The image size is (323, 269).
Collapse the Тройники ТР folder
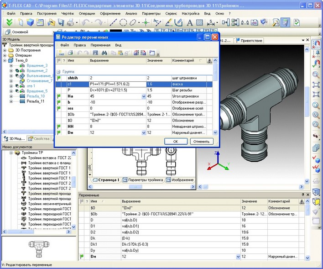tap(11, 153)
